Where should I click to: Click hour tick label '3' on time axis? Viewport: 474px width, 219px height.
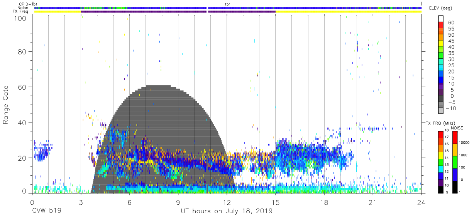click(x=81, y=202)
